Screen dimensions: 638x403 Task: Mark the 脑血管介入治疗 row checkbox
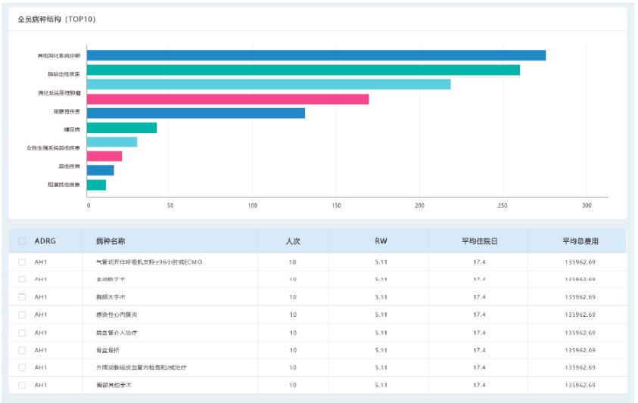click(22, 333)
